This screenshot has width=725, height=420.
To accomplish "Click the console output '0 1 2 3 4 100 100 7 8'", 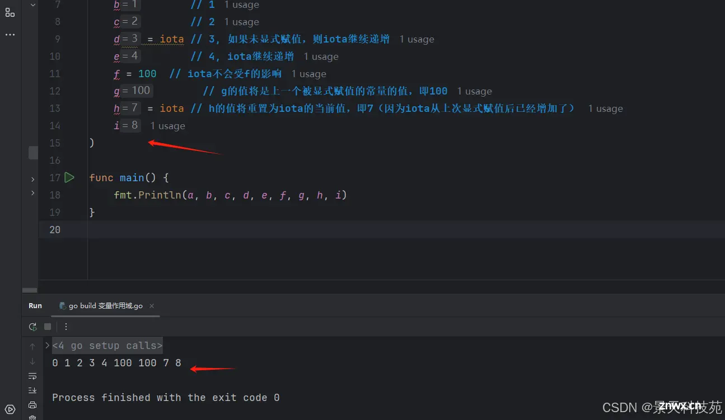I will (116, 363).
